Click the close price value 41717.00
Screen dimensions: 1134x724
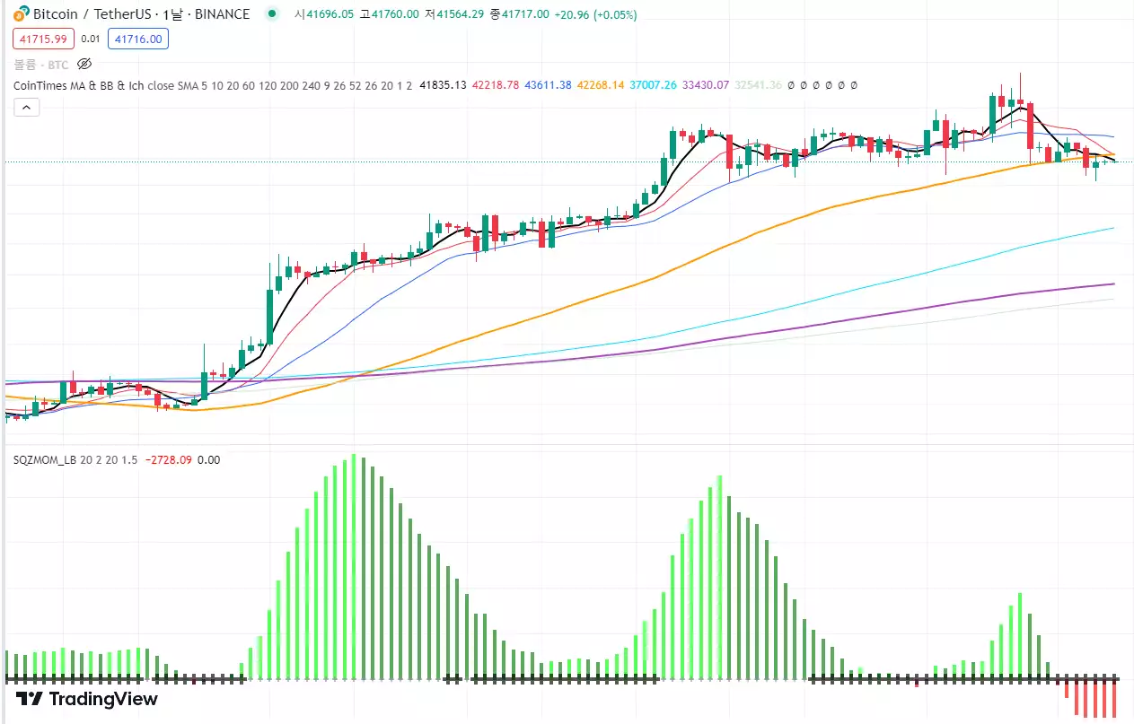[525, 14]
